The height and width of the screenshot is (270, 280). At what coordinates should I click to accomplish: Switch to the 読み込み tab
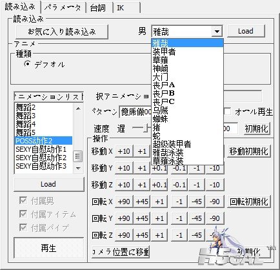point(20,7)
